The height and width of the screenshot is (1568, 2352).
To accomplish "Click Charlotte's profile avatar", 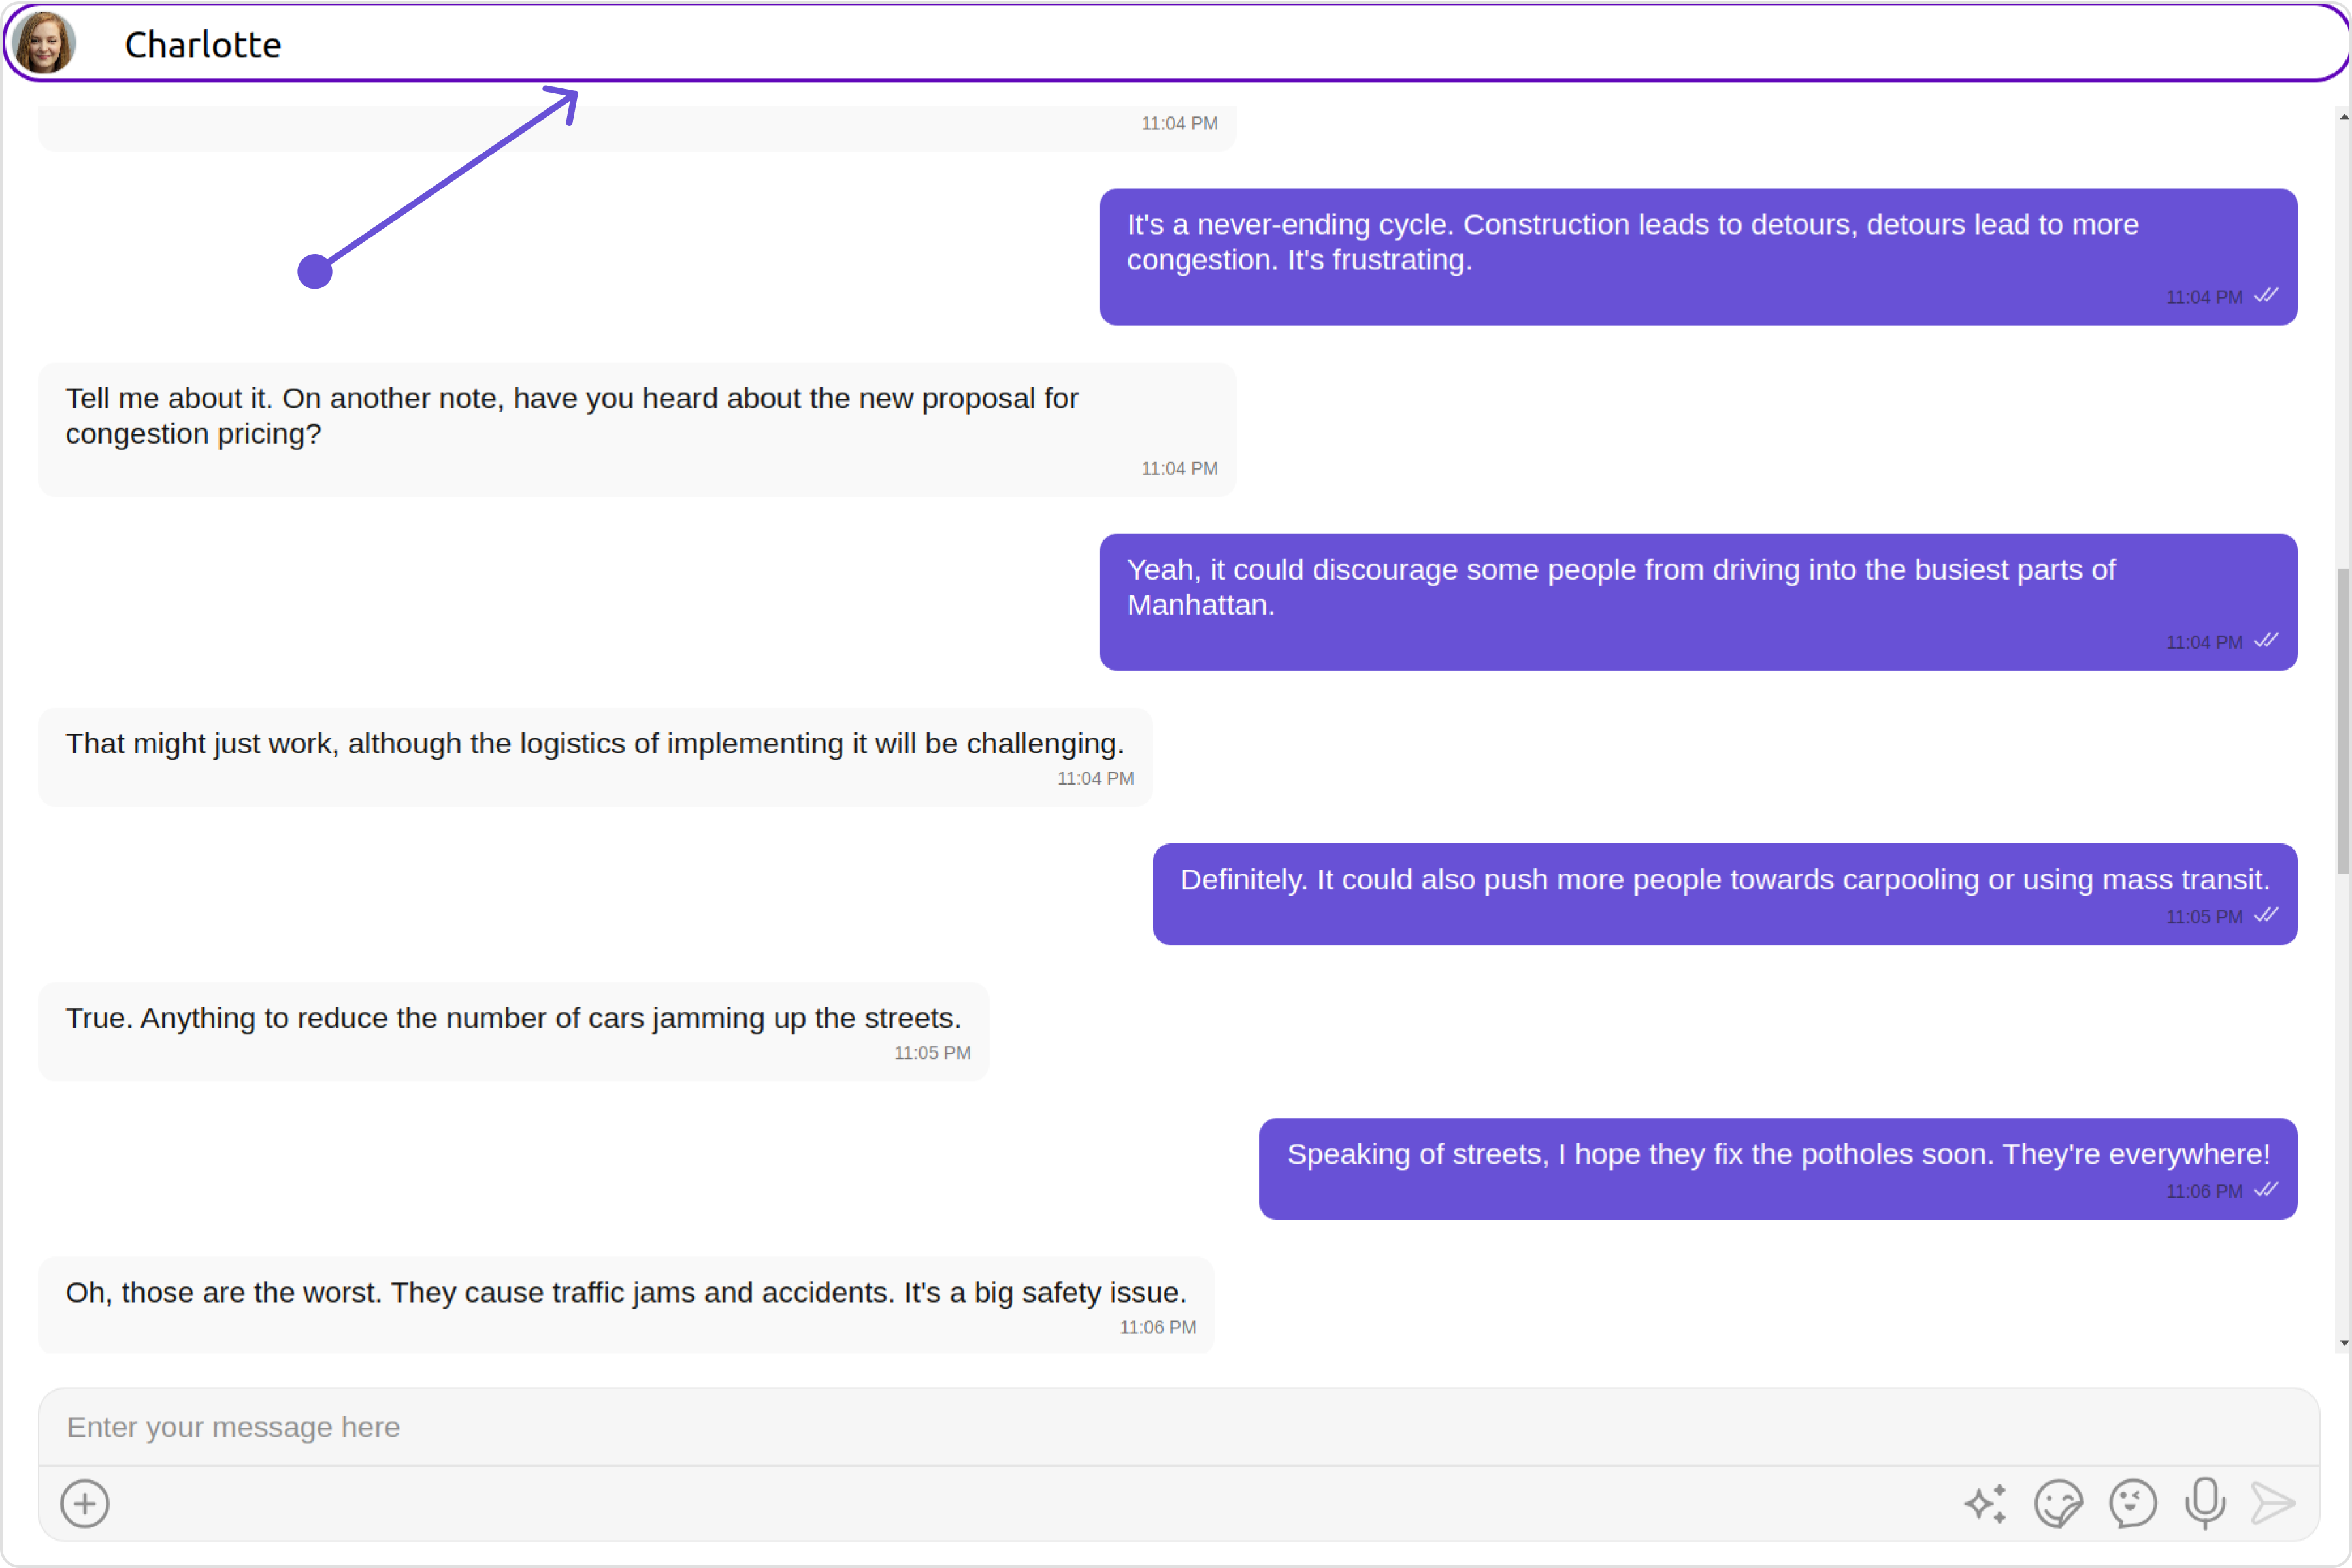I will coord(44,43).
